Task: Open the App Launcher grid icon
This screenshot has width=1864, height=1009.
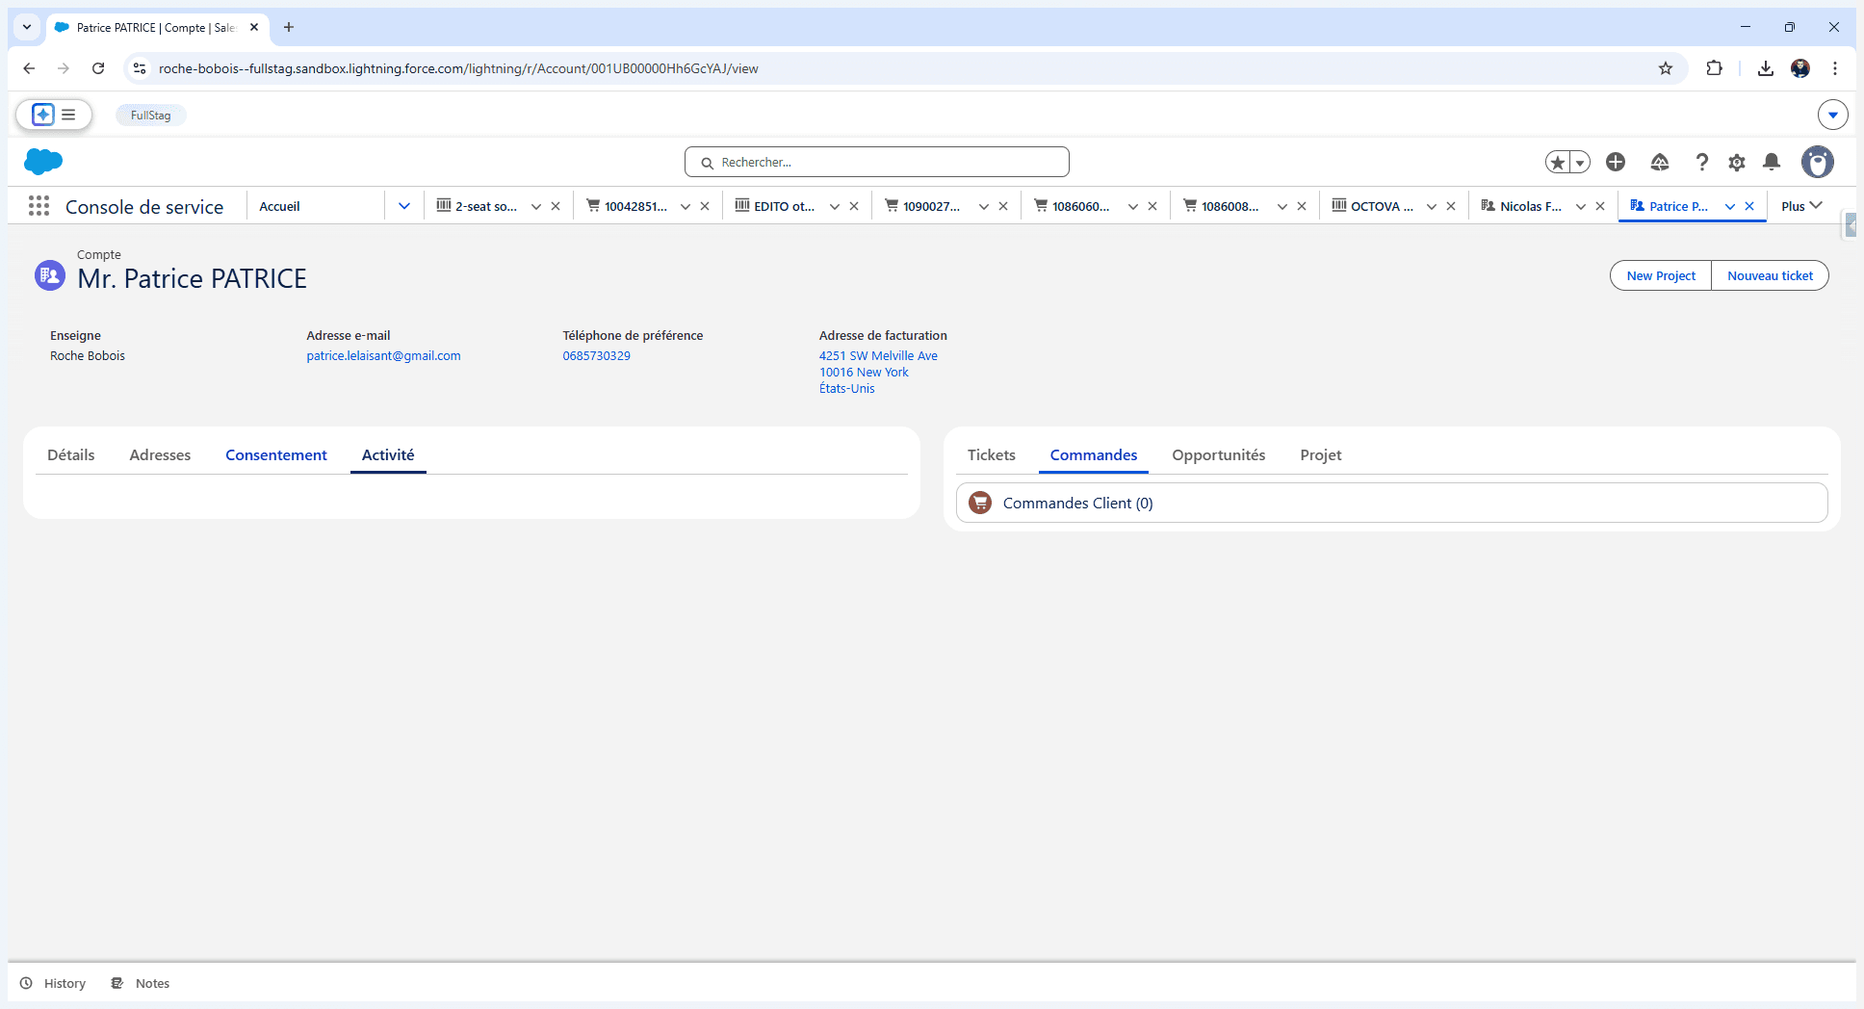Action: [x=39, y=206]
